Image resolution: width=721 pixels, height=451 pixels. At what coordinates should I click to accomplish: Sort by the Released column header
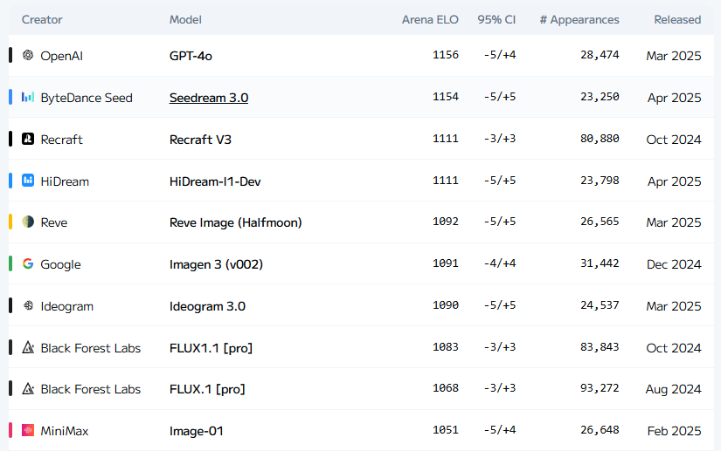click(677, 20)
